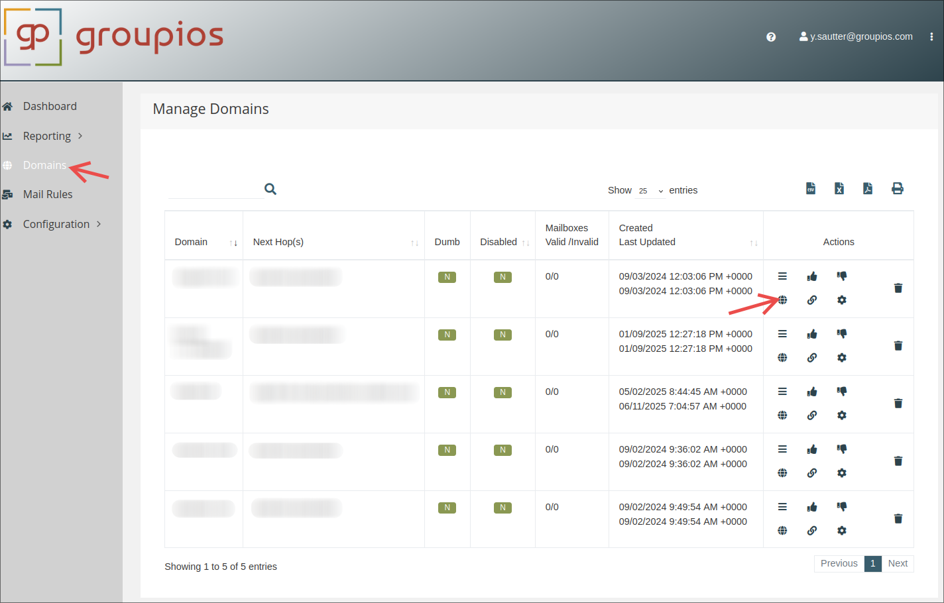
Task: Open the three-dot menu in the header
Action: (931, 37)
